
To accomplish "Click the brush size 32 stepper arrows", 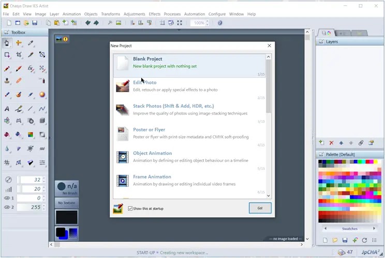I will 43,179.
